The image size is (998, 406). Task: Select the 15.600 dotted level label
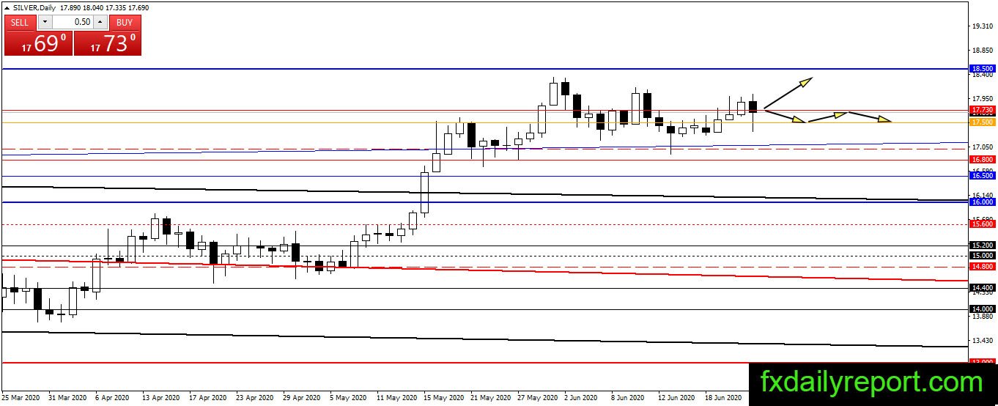coord(982,225)
